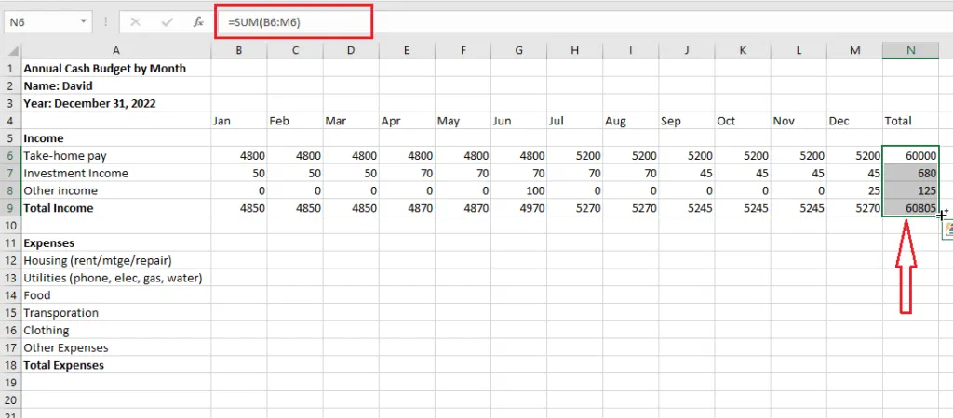Click the Select All corner triangle
Screen dimensions: 953x418
point(11,50)
